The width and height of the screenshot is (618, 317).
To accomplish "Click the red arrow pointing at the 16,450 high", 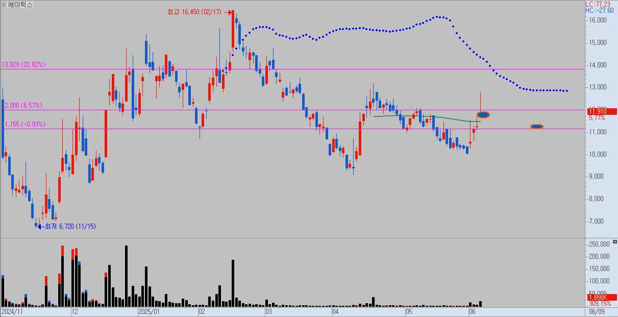I will 229,12.
